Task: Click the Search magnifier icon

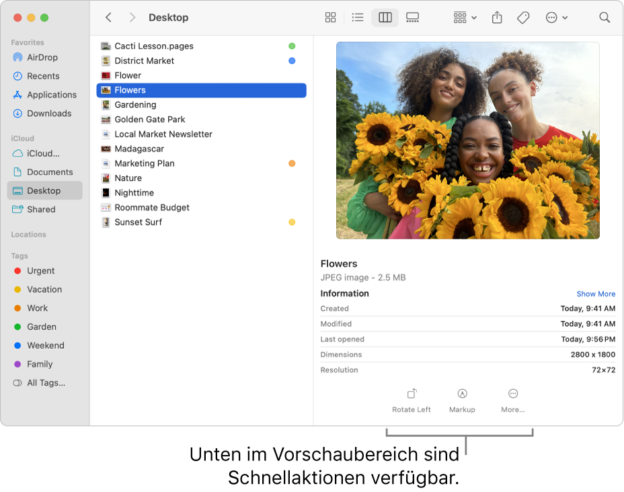Action: click(x=604, y=17)
